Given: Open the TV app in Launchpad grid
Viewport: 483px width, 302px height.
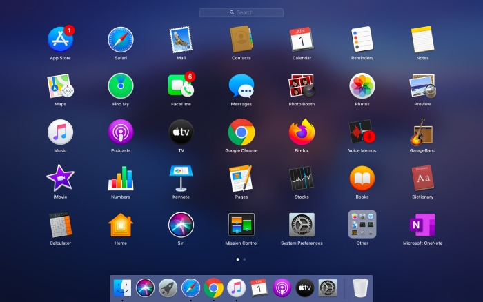Looking at the screenshot, I should [x=181, y=132].
